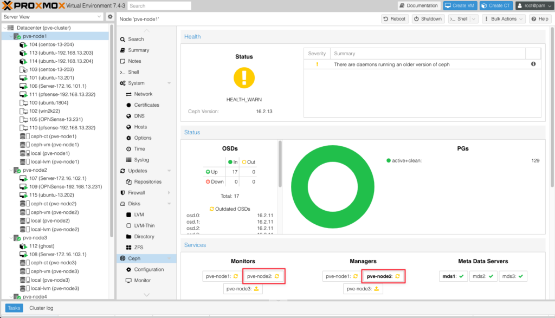This screenshot has height=318, width=555.
Task: Open the Notes menu item
Action: [x=134, y=61]
